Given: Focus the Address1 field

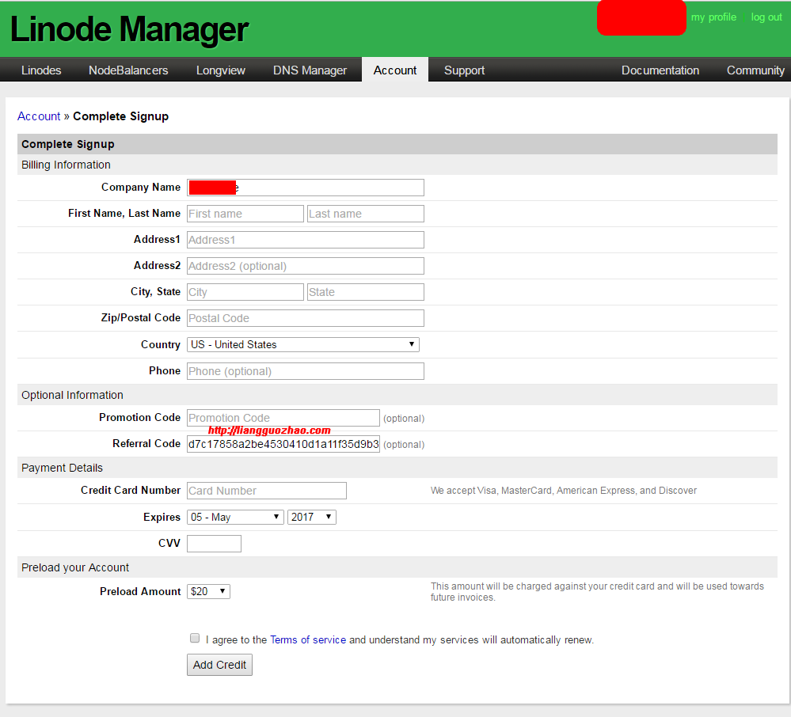Looking at the screenshot, I should pos(305,240).
